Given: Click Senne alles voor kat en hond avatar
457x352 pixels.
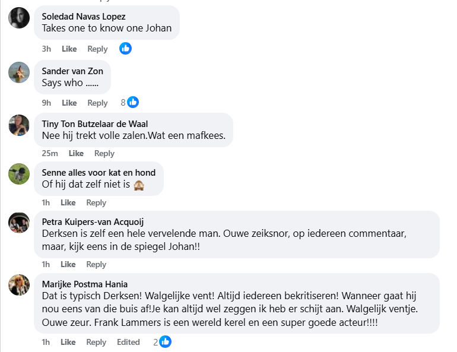Looking at the screenshot, I should [19, 174].
